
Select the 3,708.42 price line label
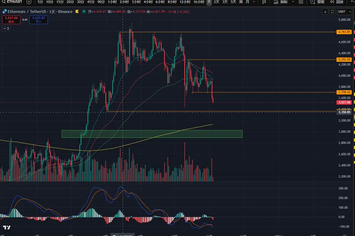click(344, 92)
